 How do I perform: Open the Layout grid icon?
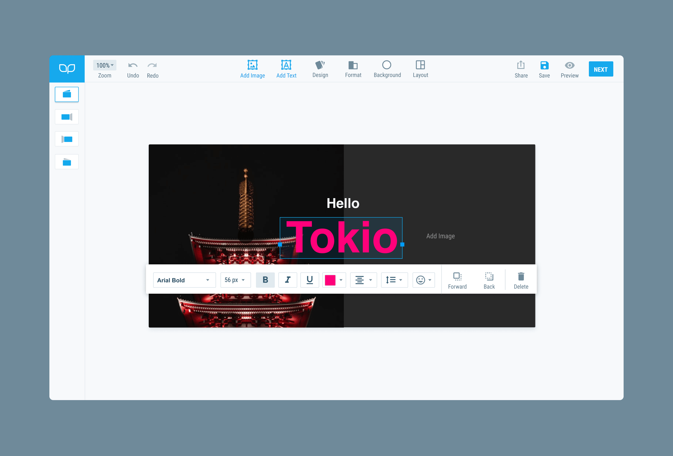[x=420, y=65]
